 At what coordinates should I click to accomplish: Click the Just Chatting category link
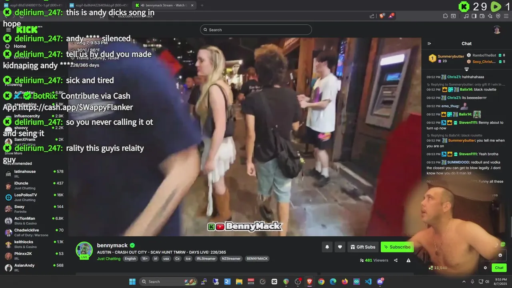click(x=108, y=259)
